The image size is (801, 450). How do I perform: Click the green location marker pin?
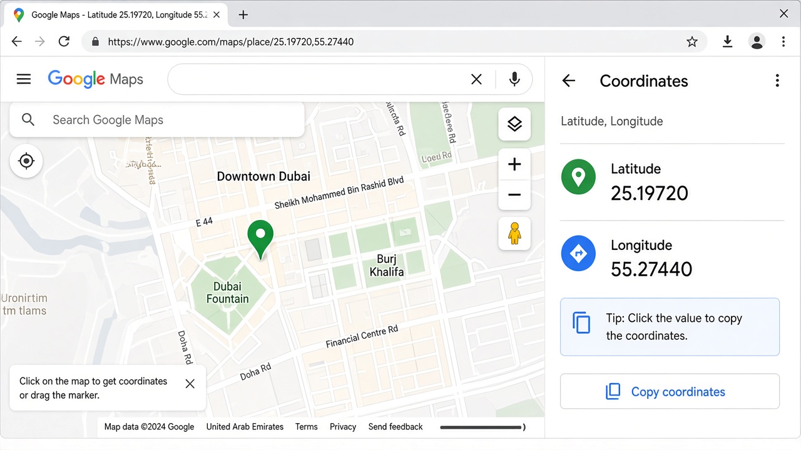tap(260, 239)
